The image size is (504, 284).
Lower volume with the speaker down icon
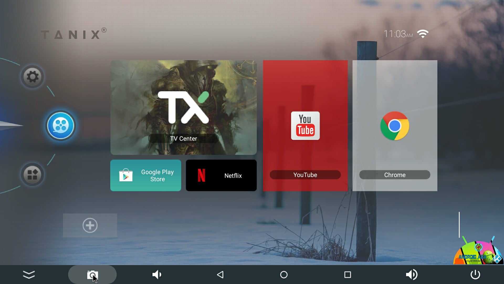(x=157, y=275)
